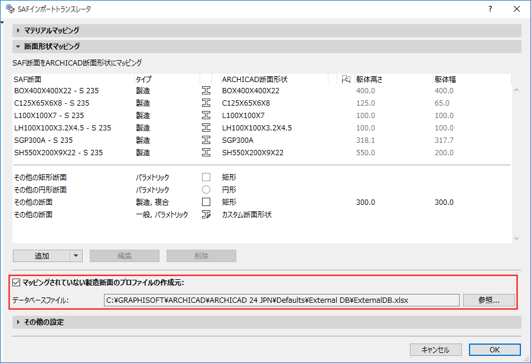Click the SAF断面 column header
531x363 pixels.
(x=73, y=79)
